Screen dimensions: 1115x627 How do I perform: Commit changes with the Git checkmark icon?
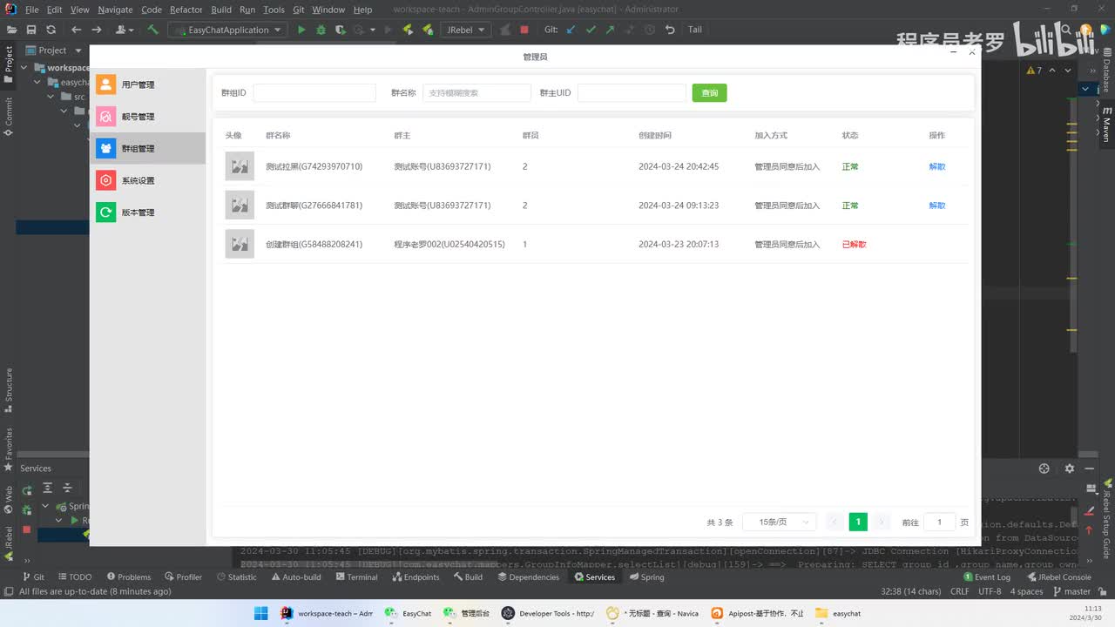coord(591,30)
